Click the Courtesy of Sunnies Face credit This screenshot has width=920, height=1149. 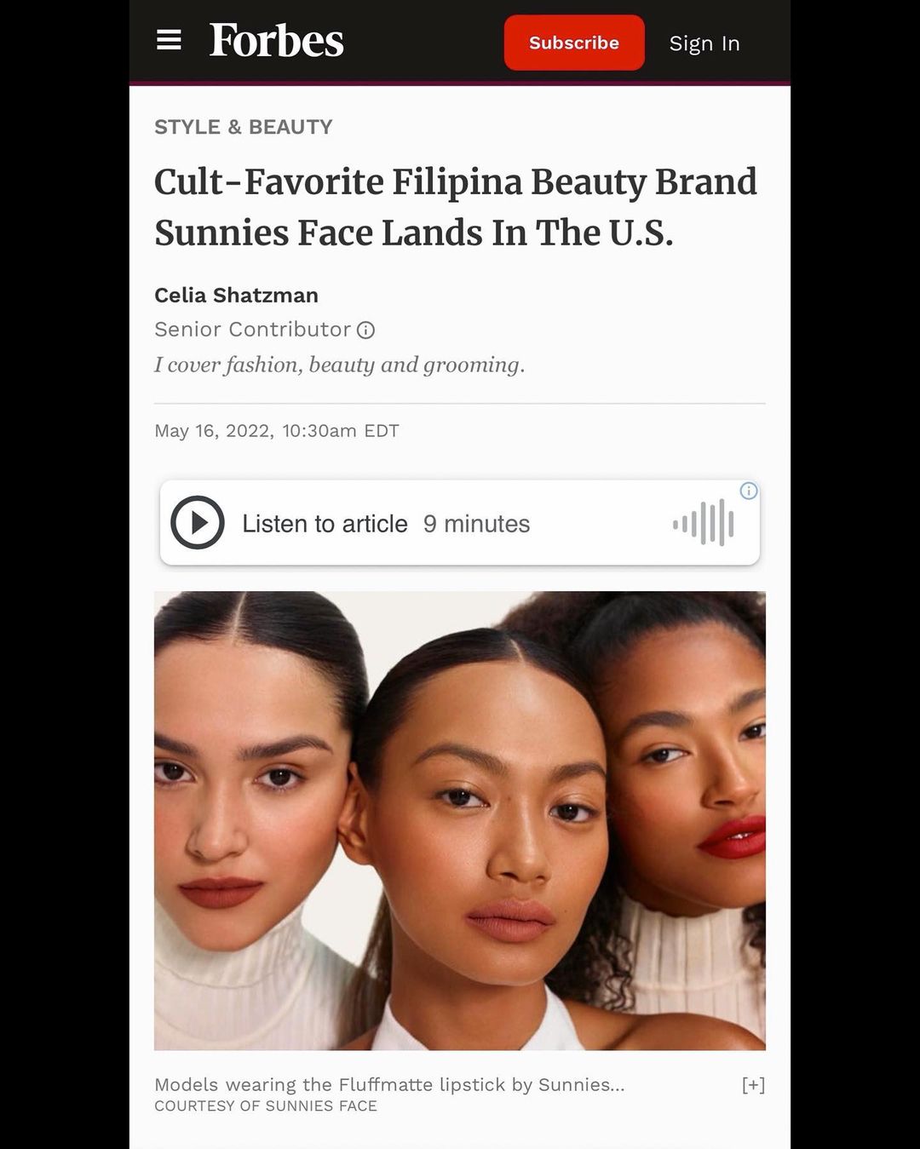click(266, 1106)
